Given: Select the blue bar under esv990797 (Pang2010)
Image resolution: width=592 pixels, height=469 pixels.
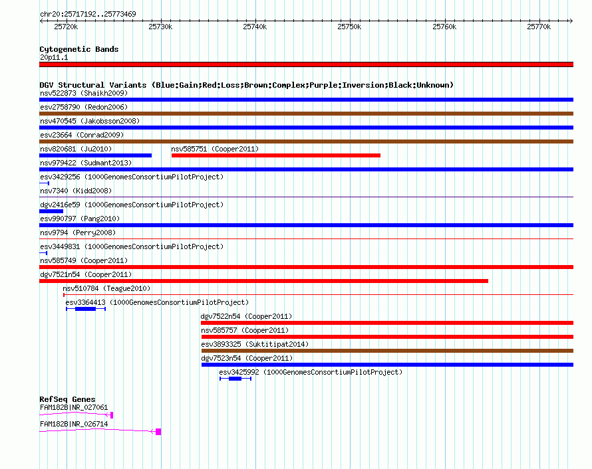Looking at the screenshot, I should coord(306,225).
